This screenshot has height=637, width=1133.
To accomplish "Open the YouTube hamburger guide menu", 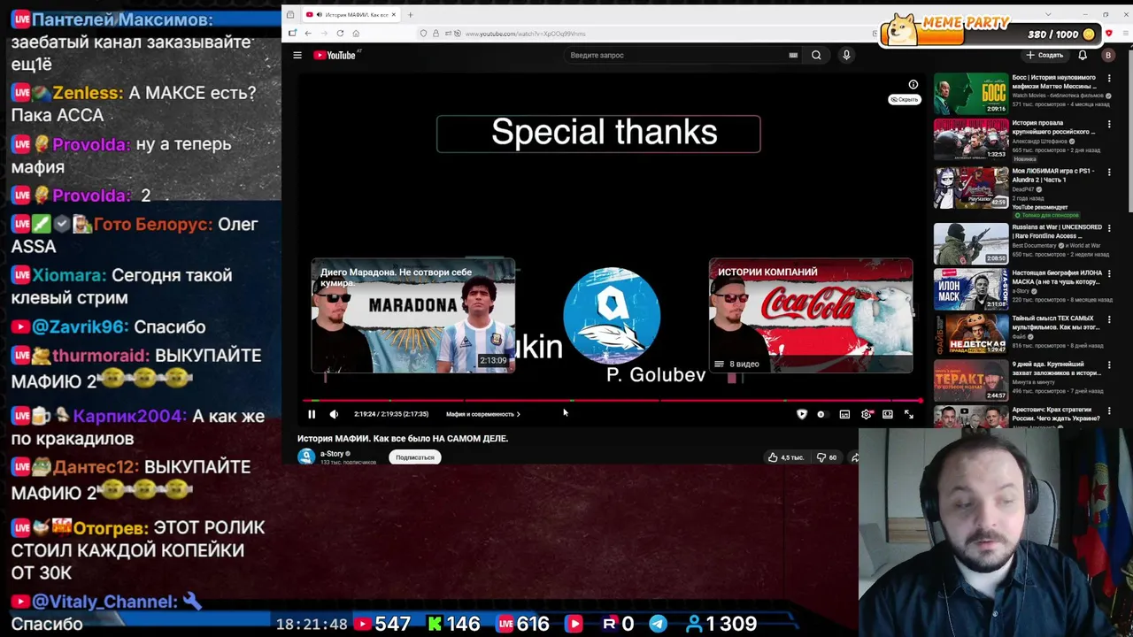I will click(x=297, y=55).
